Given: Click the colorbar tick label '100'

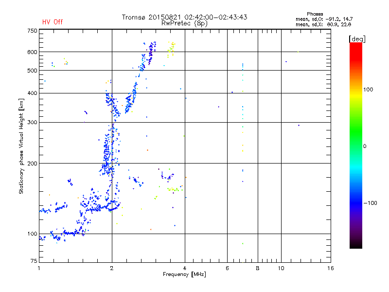Looking at the screenshot, I should (x=368, y=90).
